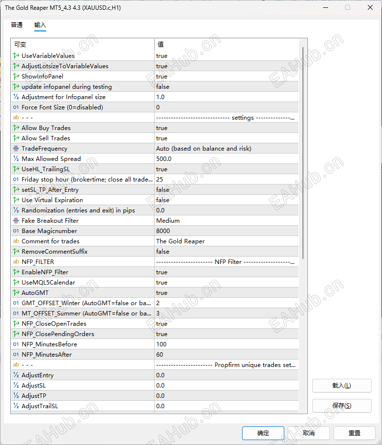Click the integer icon beside Force Font Size
Viewport: 382px width, 445px height.
16,107
